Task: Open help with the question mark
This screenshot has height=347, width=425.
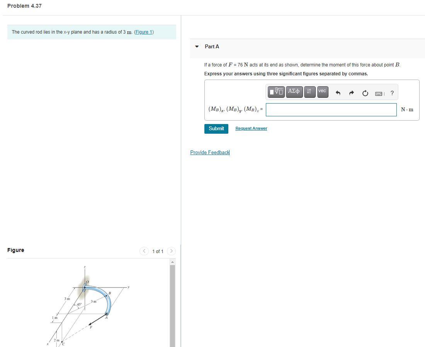Action: coord(392,93)
